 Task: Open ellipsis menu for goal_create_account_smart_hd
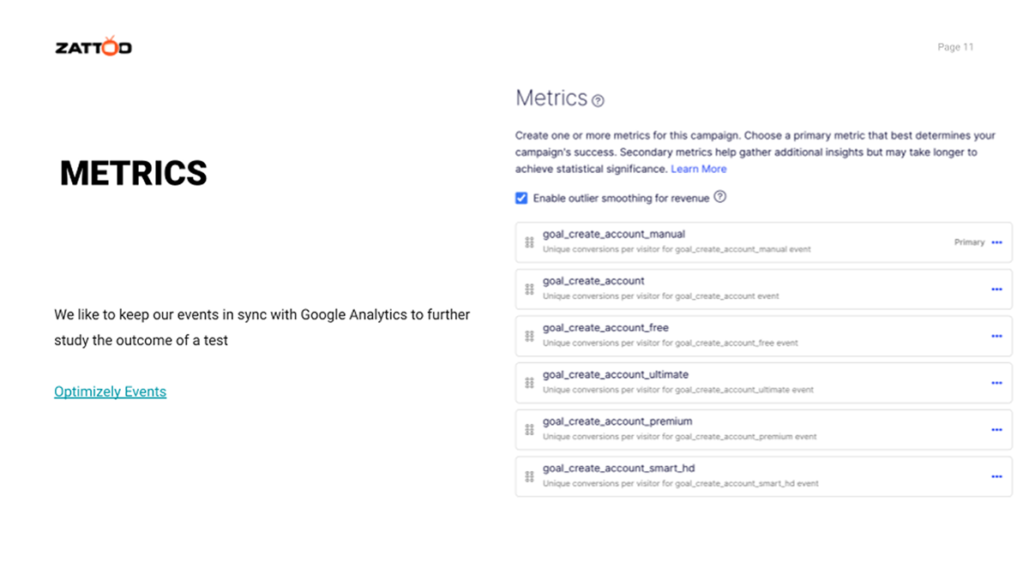pos(996,476)
